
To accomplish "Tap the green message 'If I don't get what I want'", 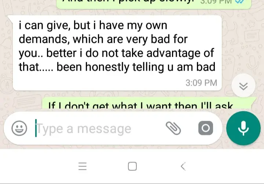I will pyautogui.click(x=149, y=104).
